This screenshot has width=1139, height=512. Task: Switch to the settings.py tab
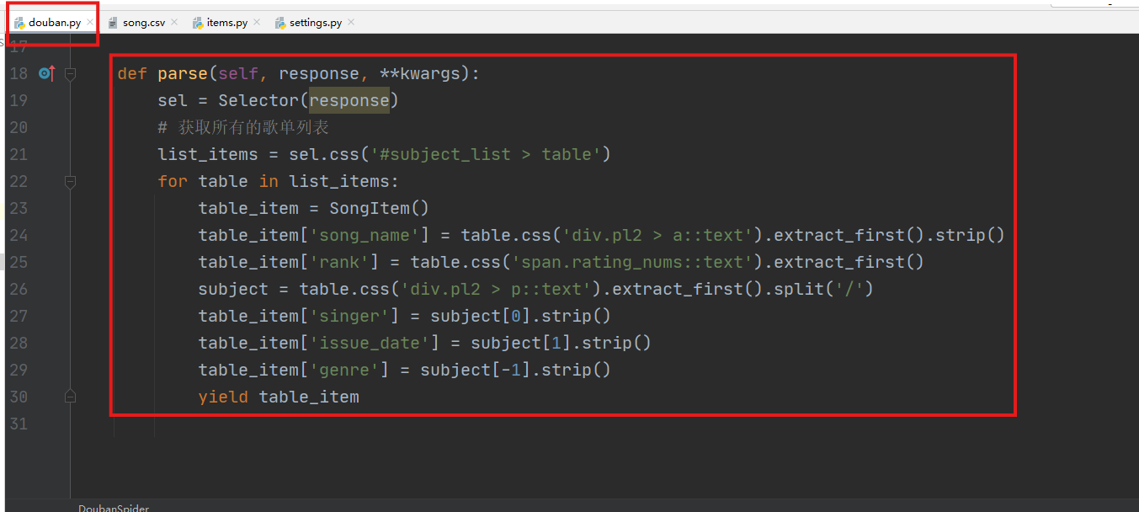[315, 23]
